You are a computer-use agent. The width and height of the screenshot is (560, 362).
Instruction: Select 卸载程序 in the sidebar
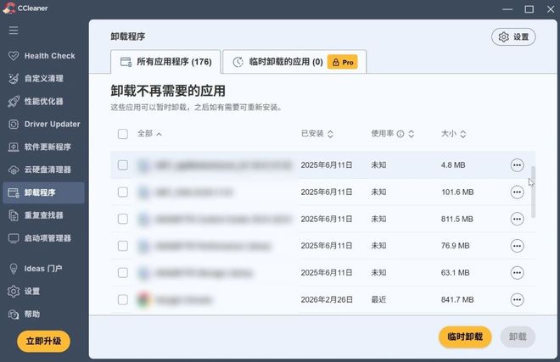(43, 192)
